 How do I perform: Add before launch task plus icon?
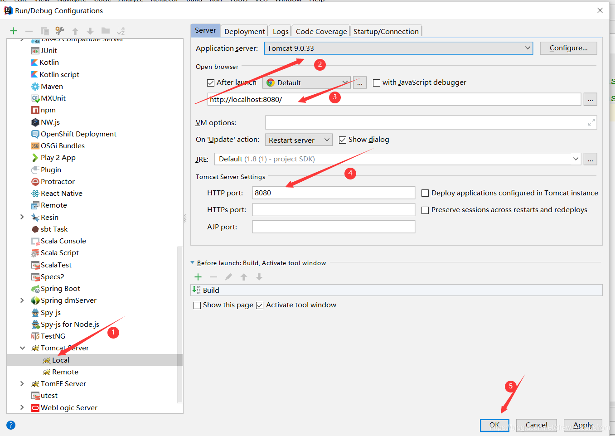(198, 277)
